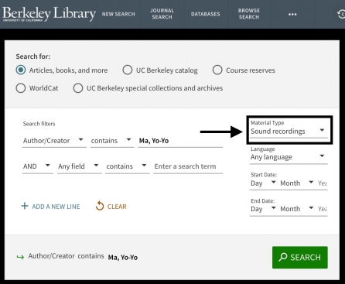The image size is (345, 284).
Task: Open Journal Search in the navigation bar
Action: [x=162, y=14]
